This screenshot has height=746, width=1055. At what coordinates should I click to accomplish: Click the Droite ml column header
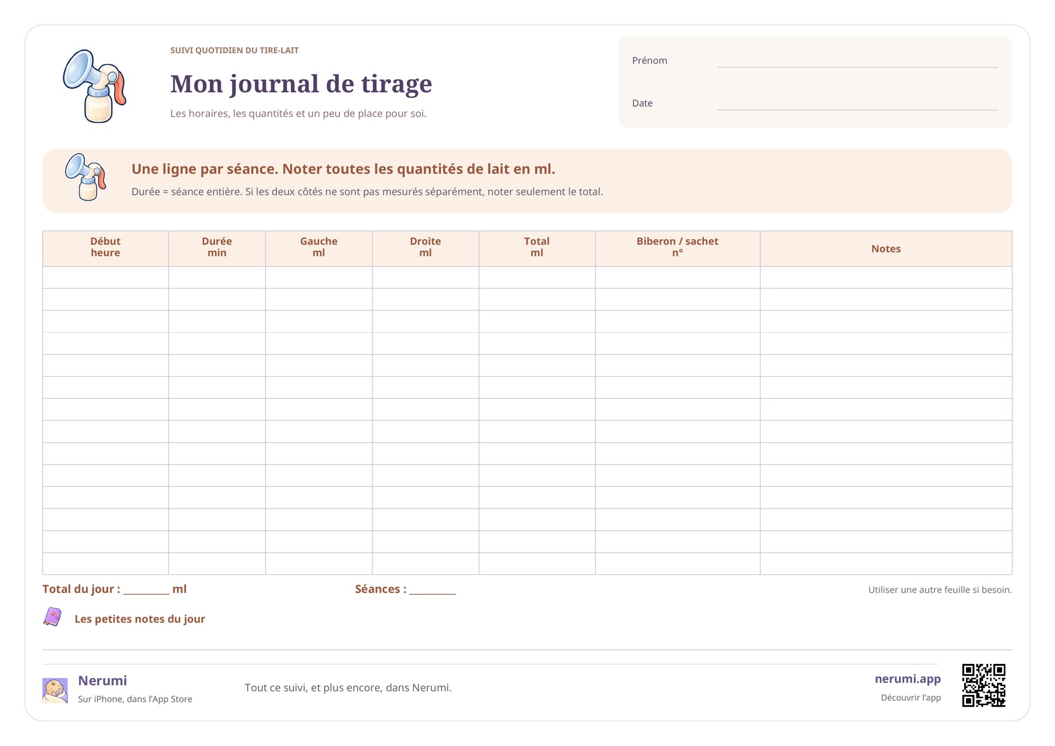point(426,247)
